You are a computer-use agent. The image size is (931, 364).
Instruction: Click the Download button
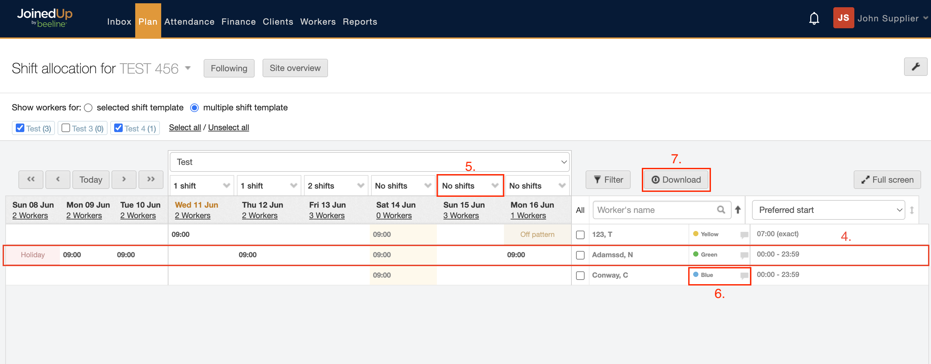pos(676,180)
